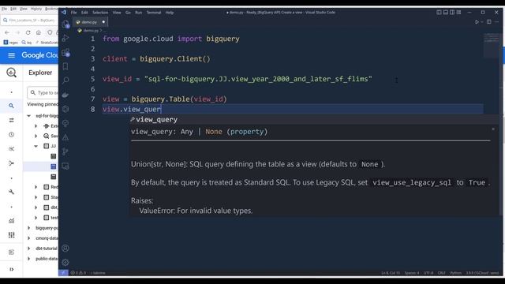The height and width of the screenshot is (284, 505).
Task: Open the Customize Layout icon
Action: (x=458, y=13)
